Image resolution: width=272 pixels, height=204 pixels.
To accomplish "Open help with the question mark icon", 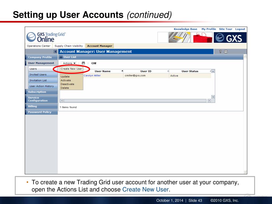I will 220,52.
